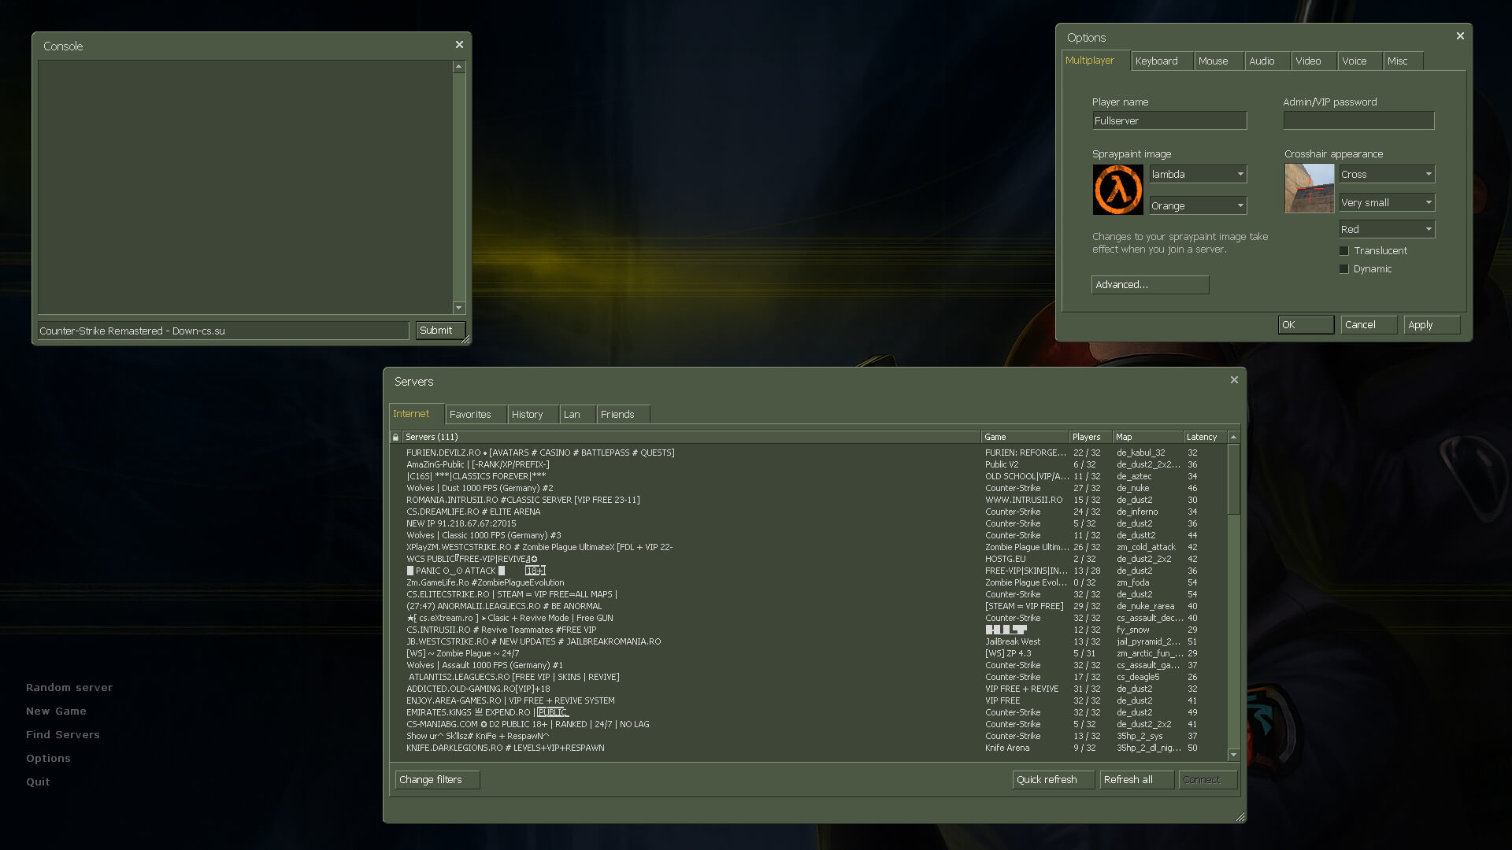1512x850 pixels.
Task: Open the lambda spraypaint dropdown
Action: (1198, 175)
